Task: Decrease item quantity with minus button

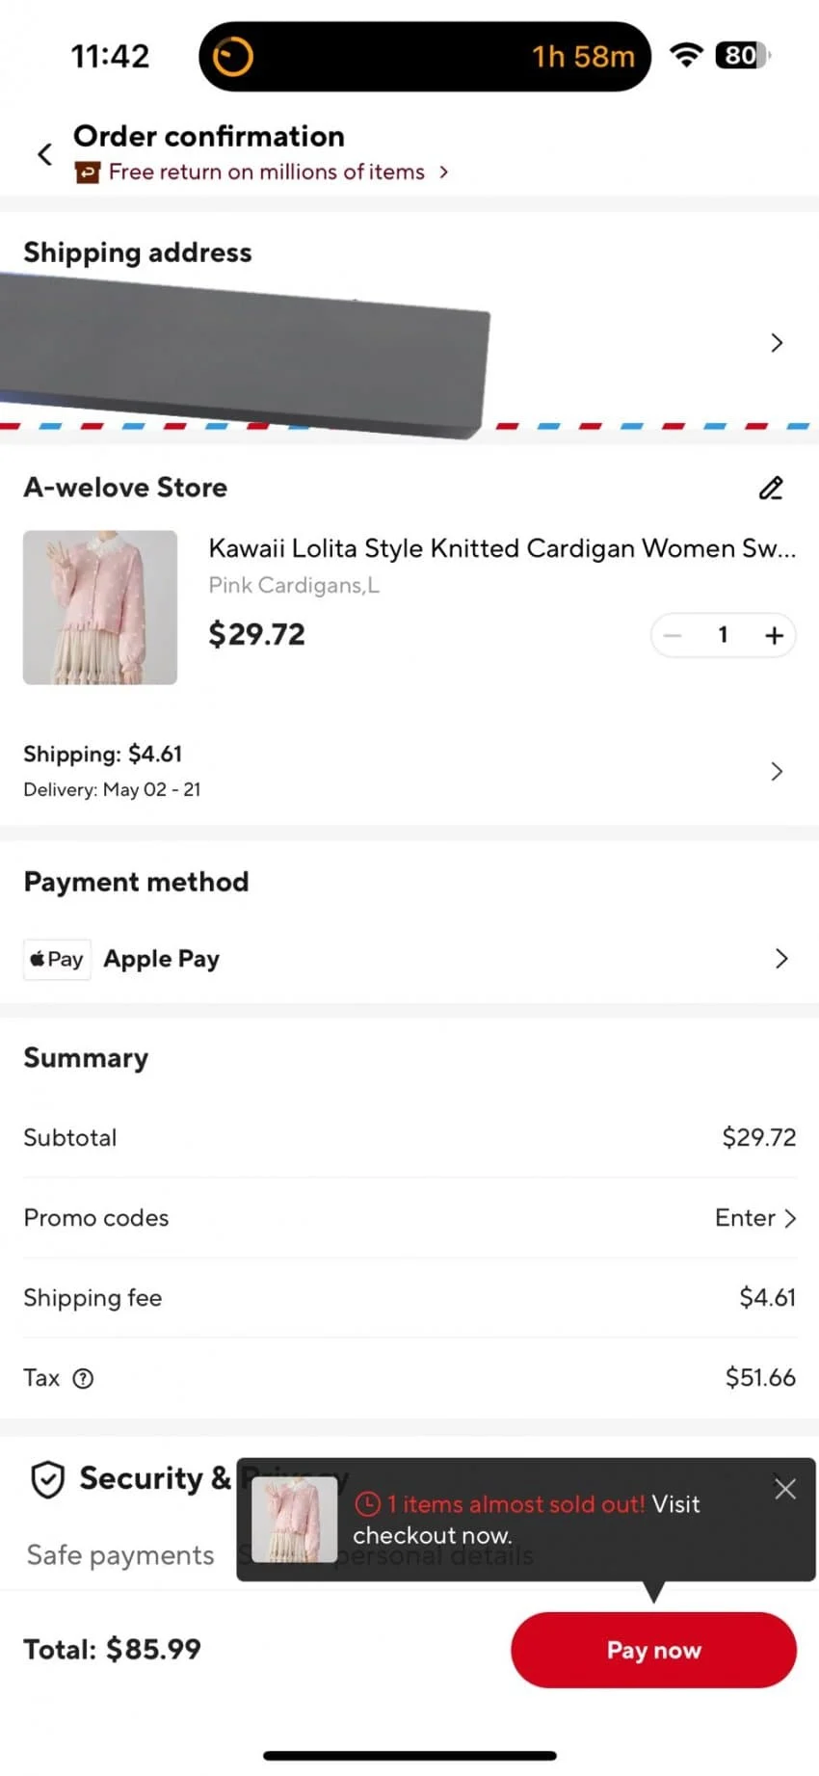Action: tap(673, 636)
